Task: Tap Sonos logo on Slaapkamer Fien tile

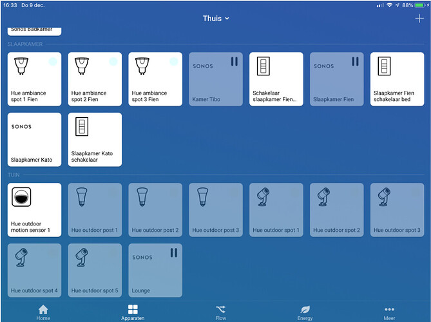Action: pyautogui.click(x=324, y=66)
